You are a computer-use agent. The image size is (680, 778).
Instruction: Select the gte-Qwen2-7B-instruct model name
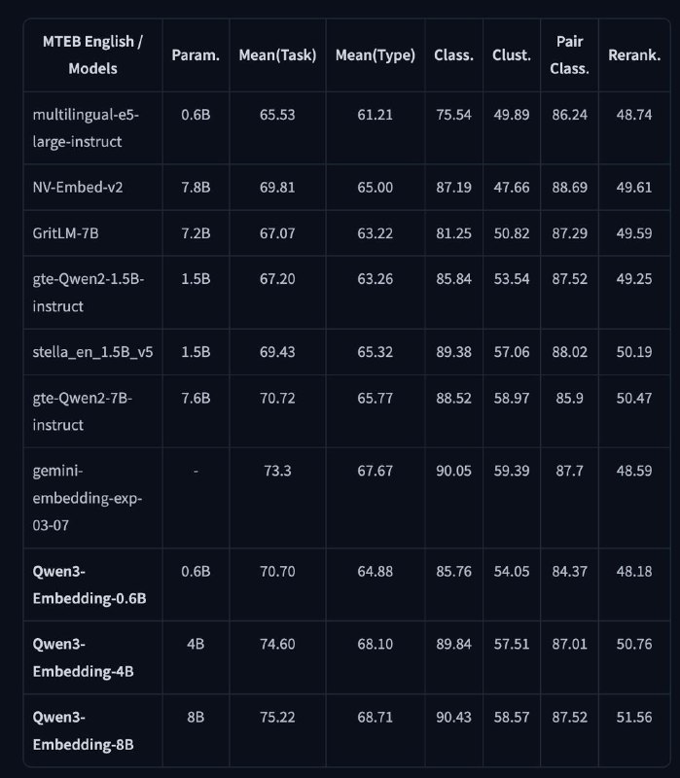[83, 411]
